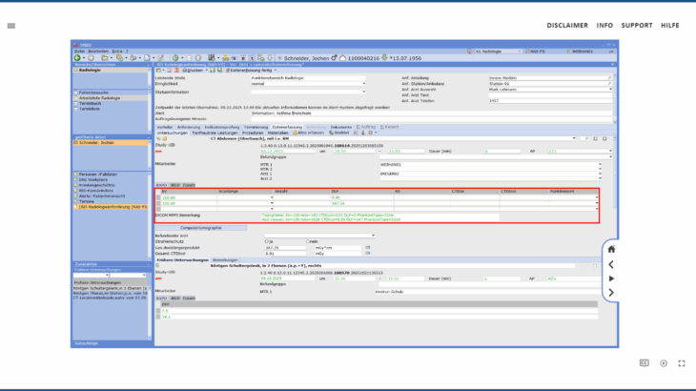Open the SUPPORT link
696x391 pixels.
[637, 25]
